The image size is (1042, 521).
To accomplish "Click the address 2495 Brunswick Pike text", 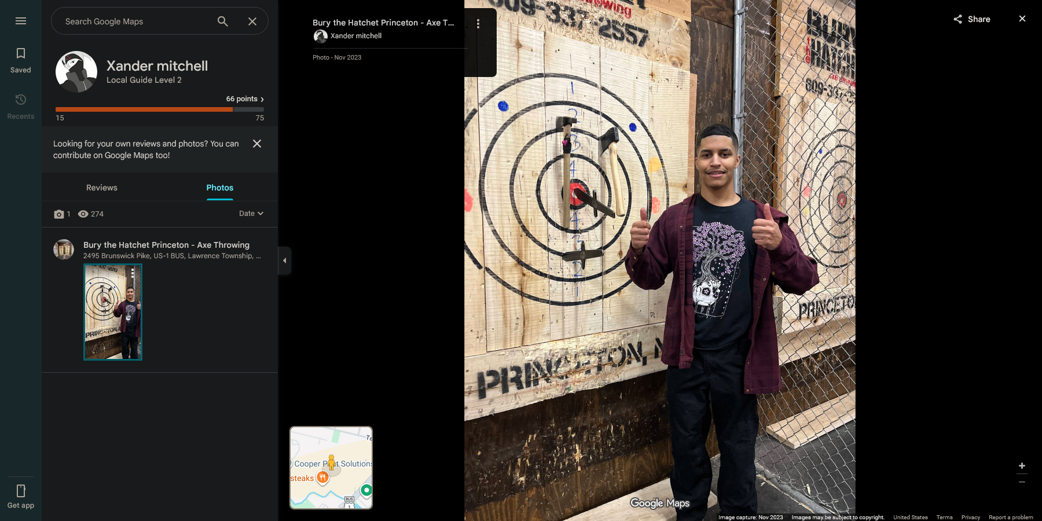I will 172,256.
